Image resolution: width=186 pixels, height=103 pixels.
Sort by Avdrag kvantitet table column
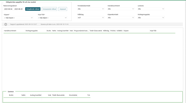[x=63, y=31]
